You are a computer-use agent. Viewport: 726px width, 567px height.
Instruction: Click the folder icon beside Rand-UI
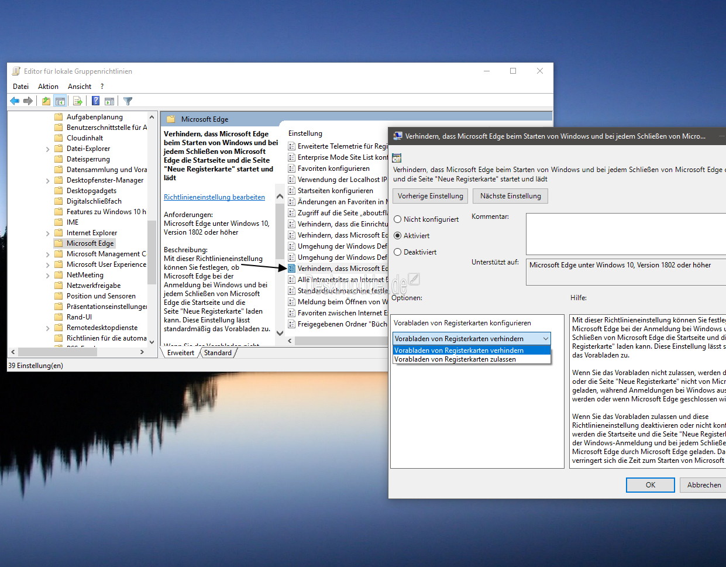click(x=59, y=317)
